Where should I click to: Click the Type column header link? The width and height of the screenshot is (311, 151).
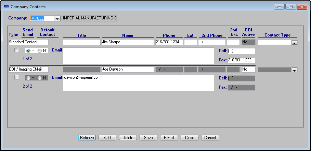tap(14, 35)
